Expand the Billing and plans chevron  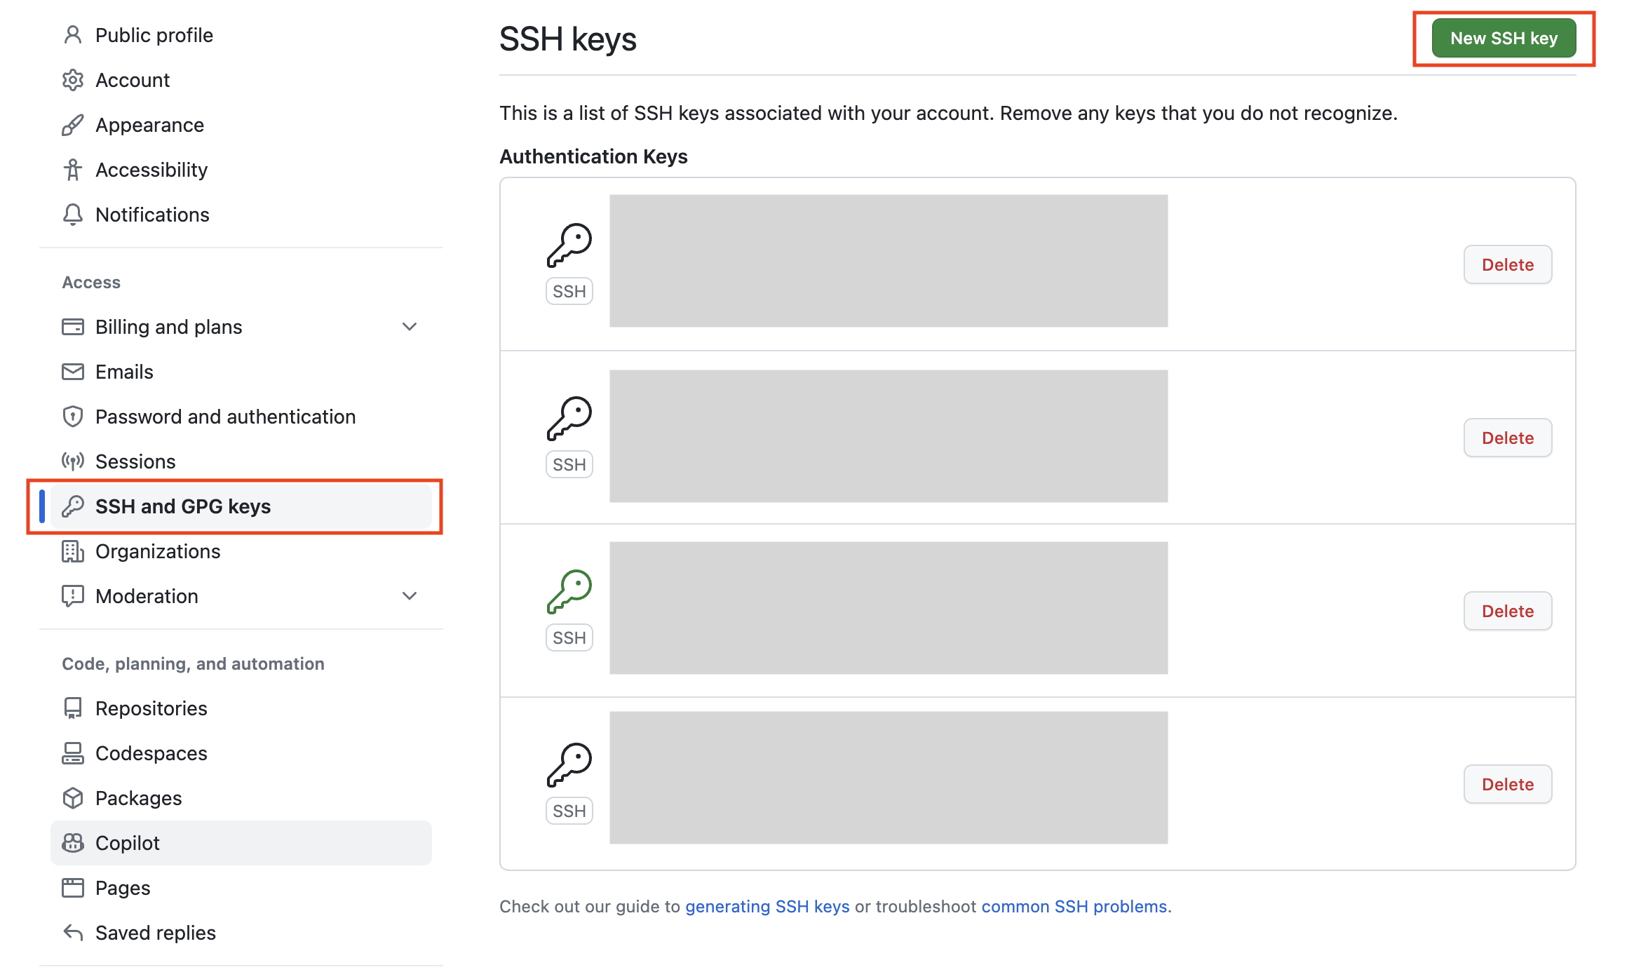click(x=410, y=327)
